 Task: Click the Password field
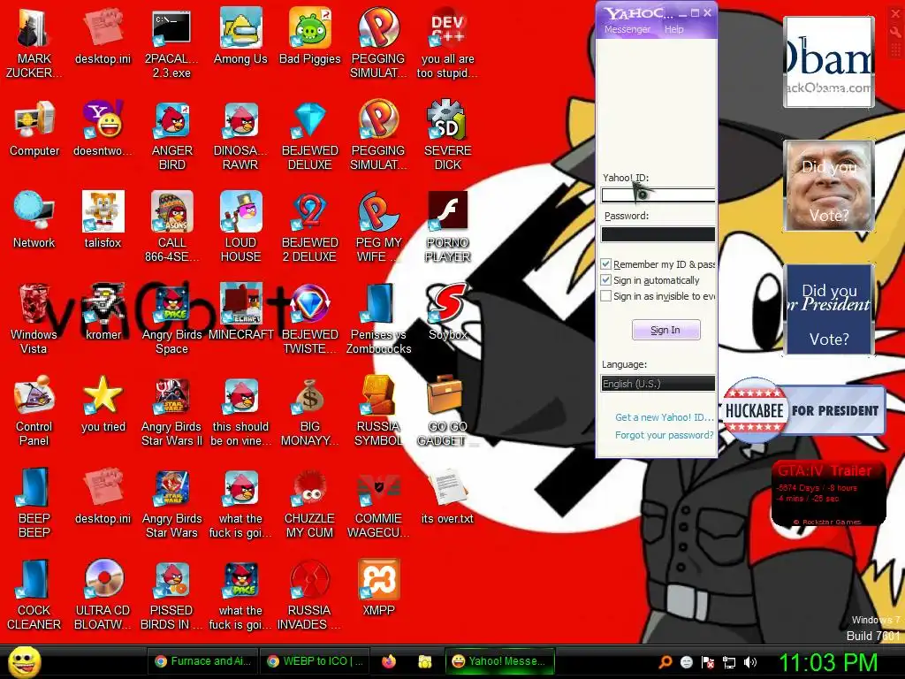click(x=658, y=233)
